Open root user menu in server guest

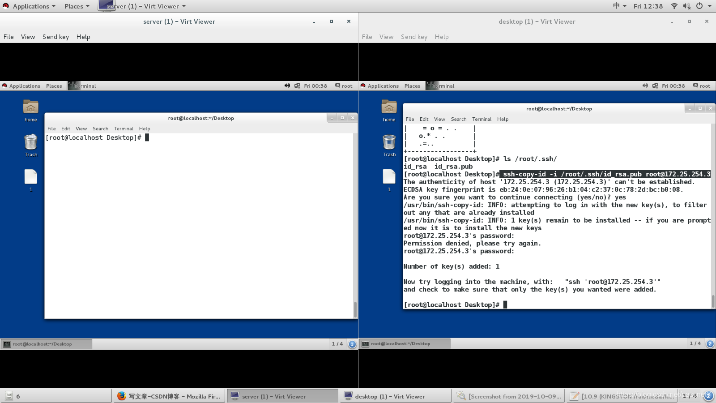[x=344, y=86]
